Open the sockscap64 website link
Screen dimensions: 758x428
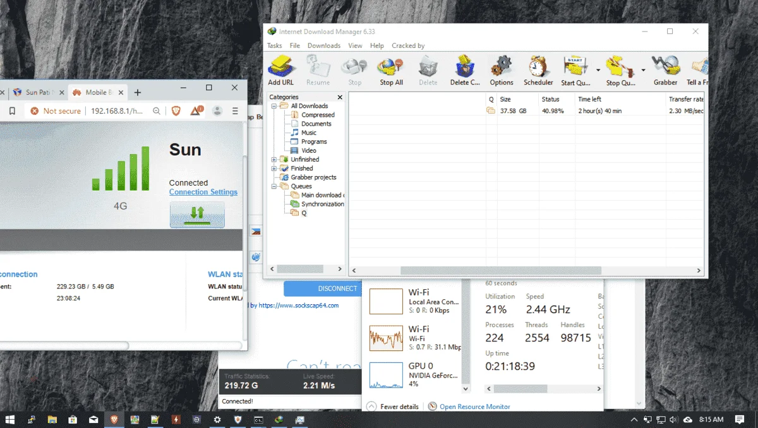click(298, 306)
